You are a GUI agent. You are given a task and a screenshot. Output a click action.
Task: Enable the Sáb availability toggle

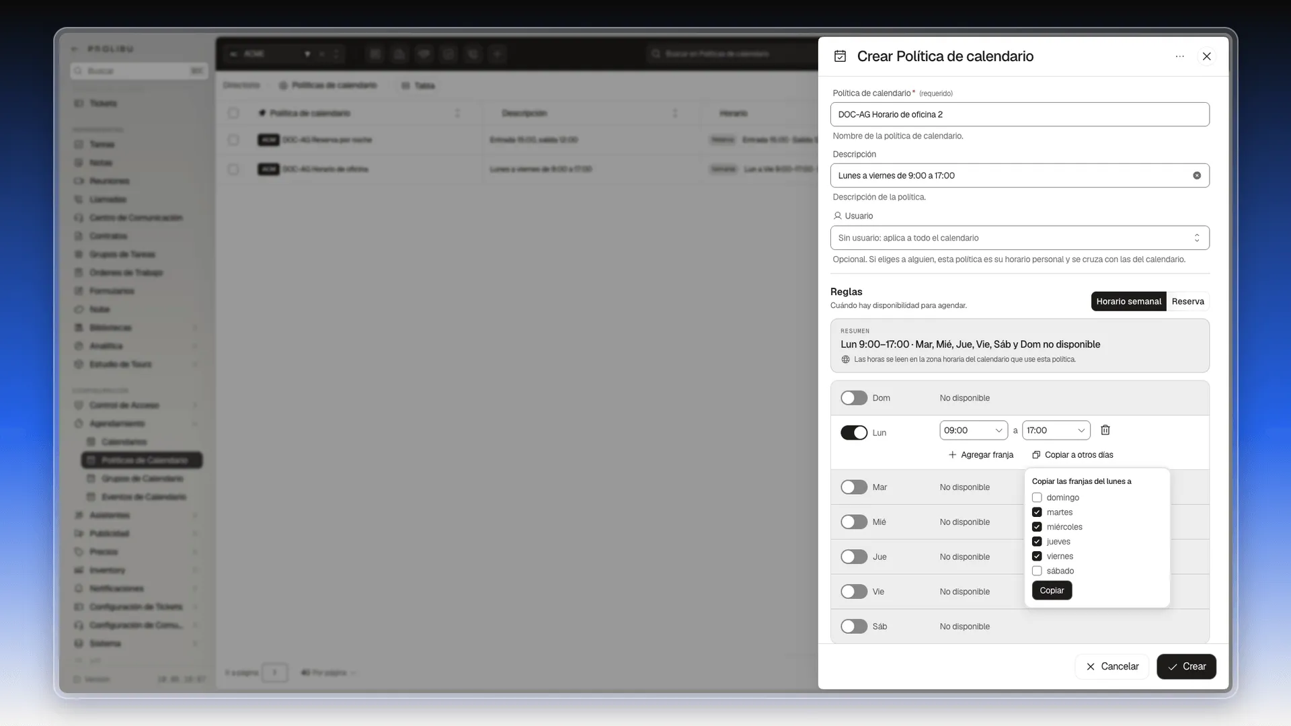click(854, 627)
